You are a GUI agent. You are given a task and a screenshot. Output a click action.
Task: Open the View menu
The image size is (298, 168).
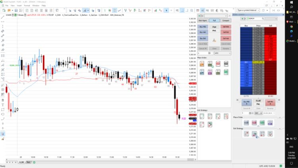(x=13, y=6)
